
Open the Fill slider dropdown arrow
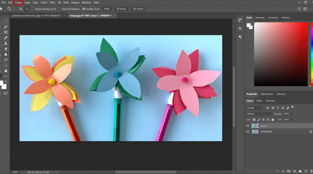pyautogui.click(x=292, y=120)
